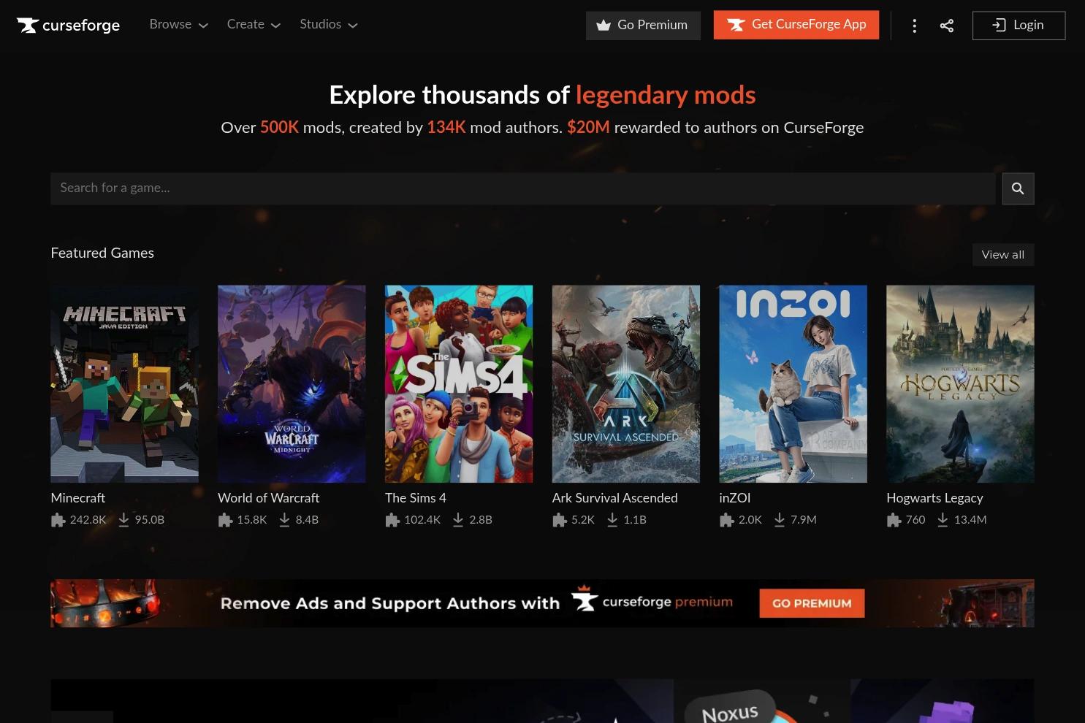Click the Ark Survival Ascended title link
The width and height of the screenshot is (1085, 723).
pos(615,498)
